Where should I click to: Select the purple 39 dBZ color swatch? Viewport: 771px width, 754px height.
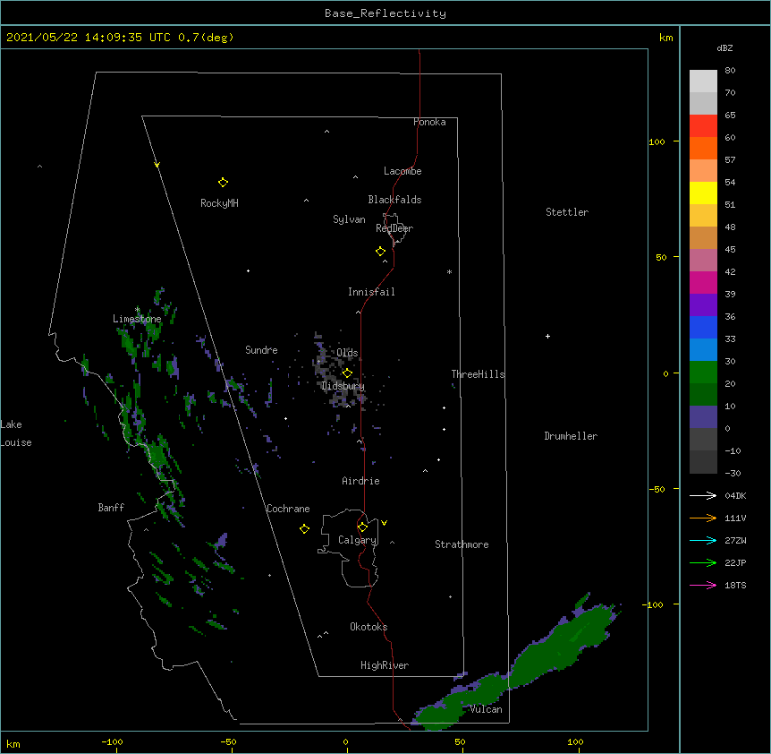click(x=703, y=304)
